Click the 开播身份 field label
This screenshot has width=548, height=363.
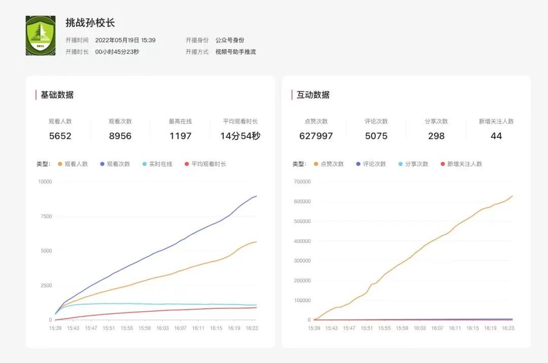(x=197, y=40)
